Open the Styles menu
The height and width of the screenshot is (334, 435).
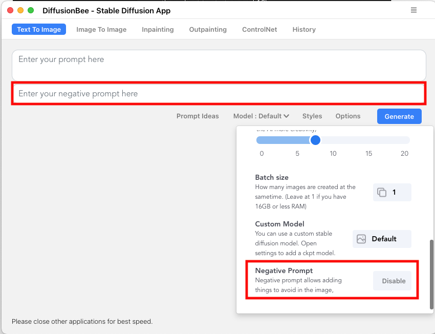click(x=312, y=116)
